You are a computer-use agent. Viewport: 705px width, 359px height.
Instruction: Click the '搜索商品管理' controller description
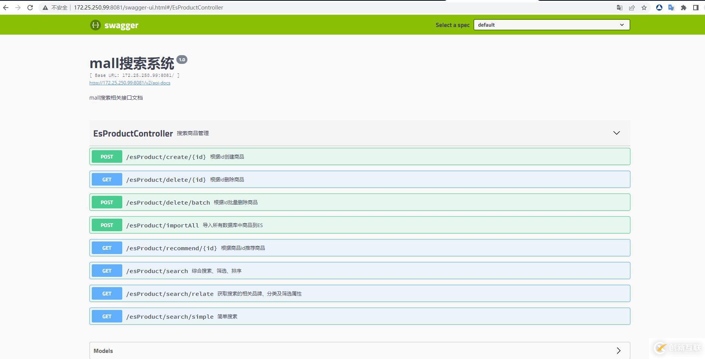tap(193, 133)
